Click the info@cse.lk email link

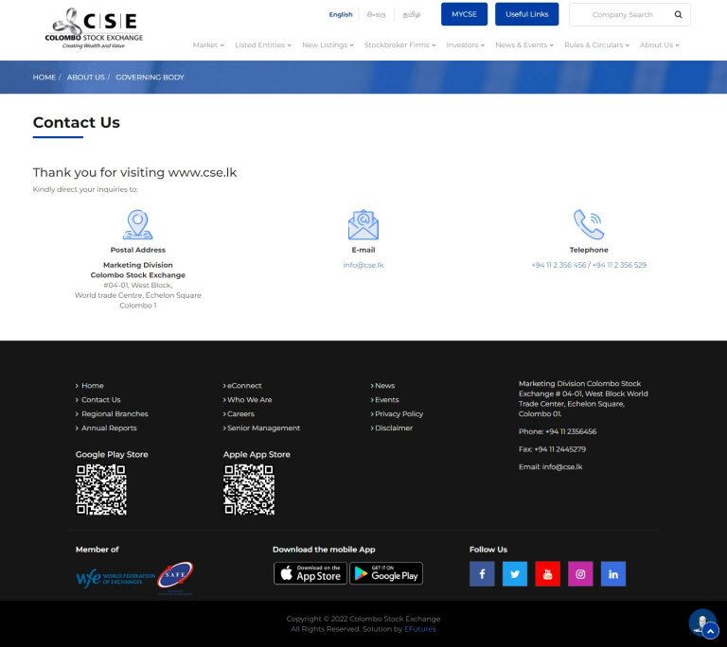click(x=363, y=265)
